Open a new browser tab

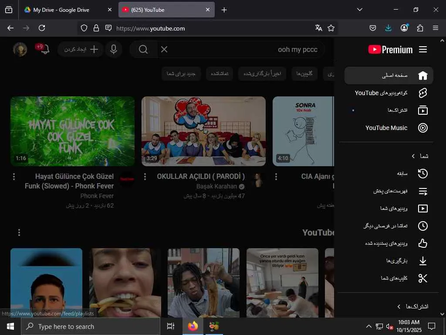[x=224, y=10]
